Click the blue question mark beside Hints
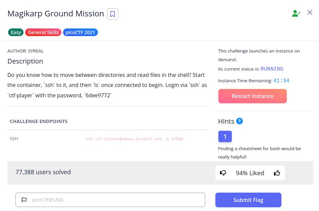Screen dimensions: 319x211 (x=240, y=121)
